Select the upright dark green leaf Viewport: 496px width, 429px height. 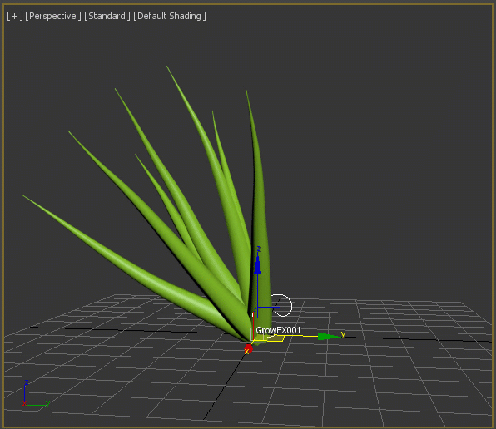(x=260, y=221)
